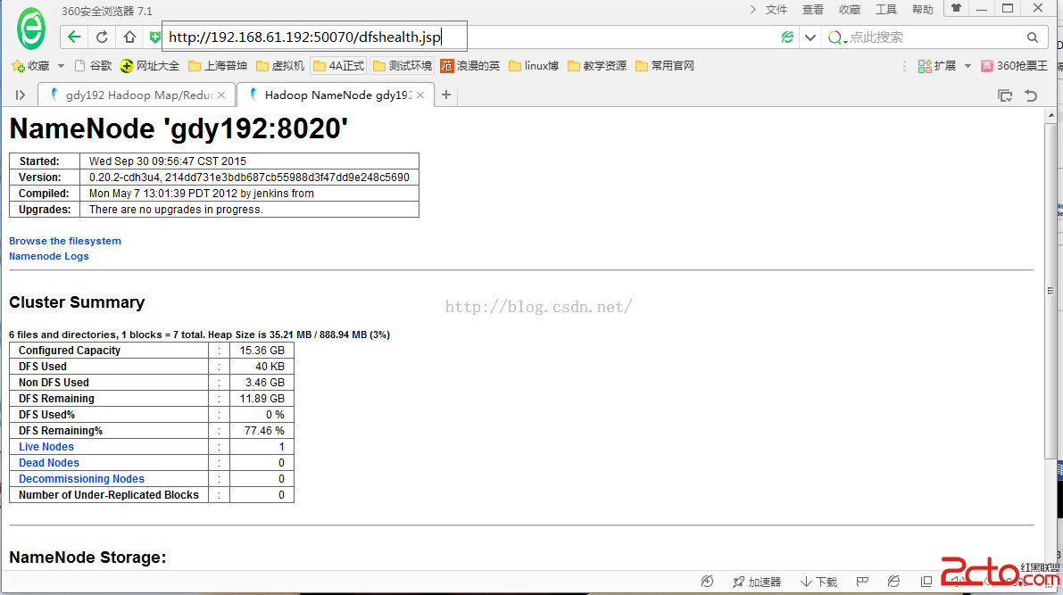Open the 网址大全 bookmark
1063x595 pixels.
coord(150,66)
